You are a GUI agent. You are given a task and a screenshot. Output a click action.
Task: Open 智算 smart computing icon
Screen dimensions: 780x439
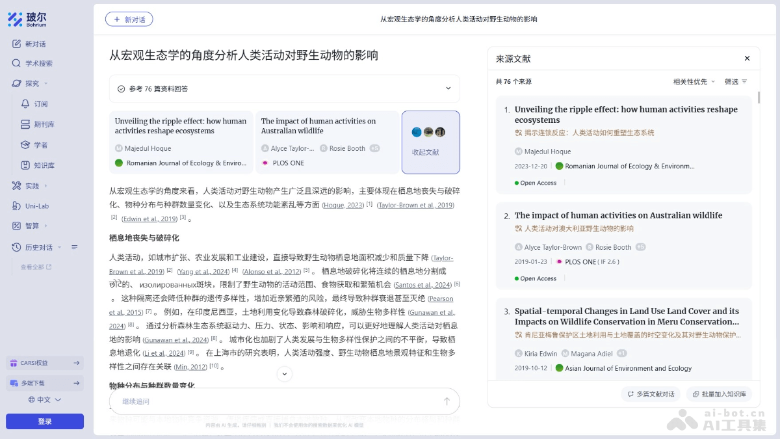[18, 226]
